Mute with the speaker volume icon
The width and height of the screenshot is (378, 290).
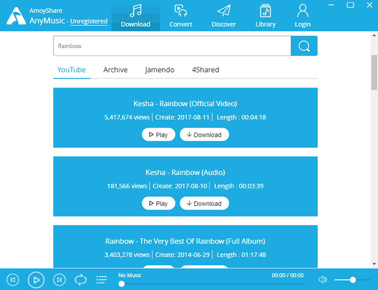[323, 279]
